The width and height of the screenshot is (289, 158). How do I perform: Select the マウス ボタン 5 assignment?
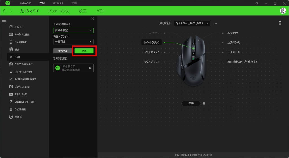pyautogui.click(x=152, y=52)
